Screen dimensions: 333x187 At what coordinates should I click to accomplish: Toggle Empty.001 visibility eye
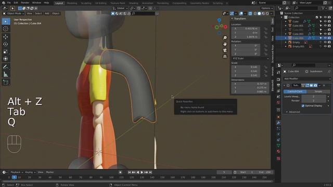325,46
